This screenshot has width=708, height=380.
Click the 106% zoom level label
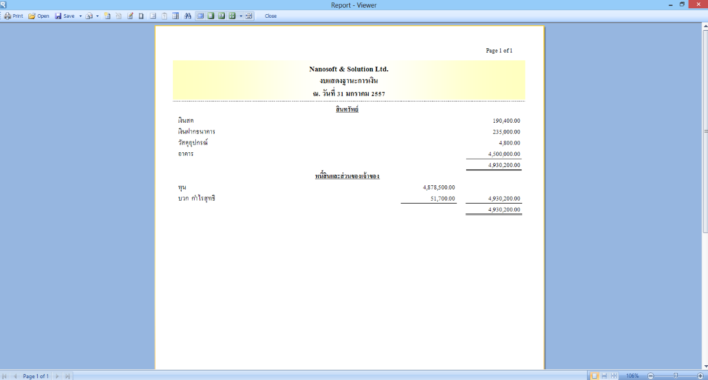click(632, 376)
